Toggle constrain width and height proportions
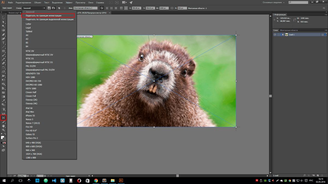This screenshot has height=184, width=328. pyautogui.click(x=172, y=8)
